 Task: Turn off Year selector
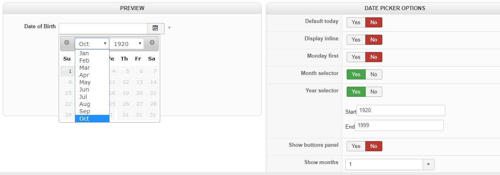[374, 92]
